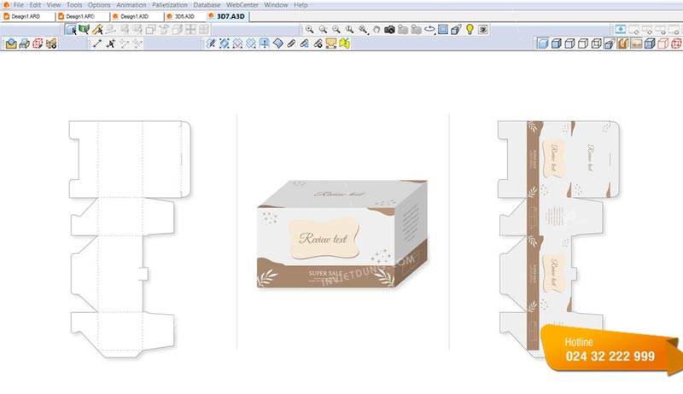
Task: Open the Palletization menu
Action: [x=169, y=5]
